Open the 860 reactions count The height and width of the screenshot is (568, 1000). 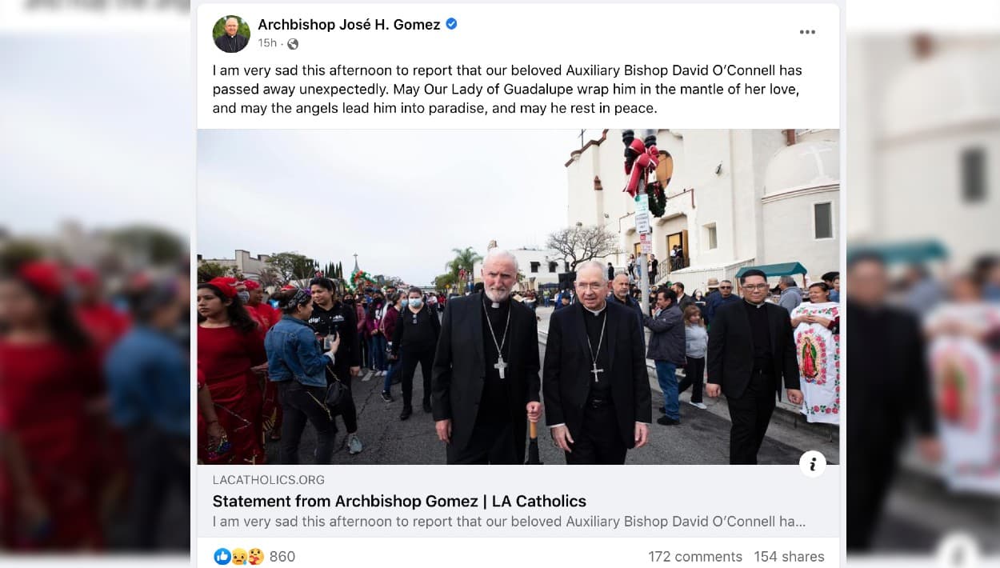pyautogui.click(x=282, y=556)
